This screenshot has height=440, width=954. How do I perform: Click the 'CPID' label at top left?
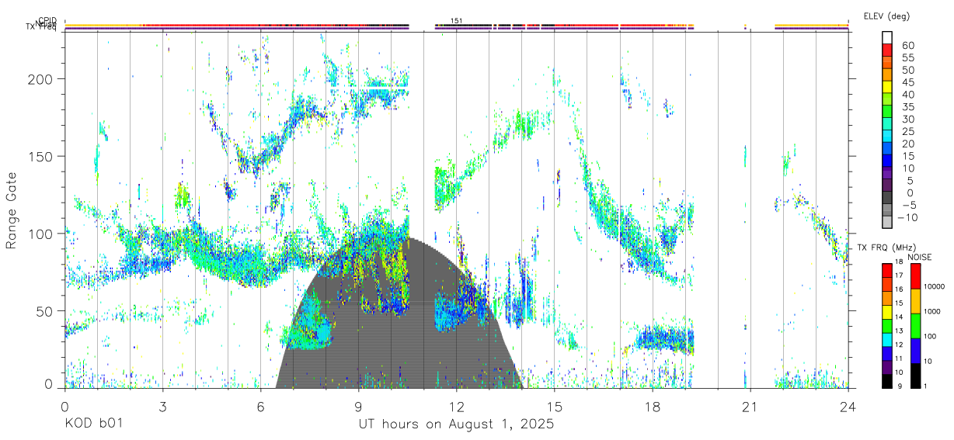pos(47,21)
